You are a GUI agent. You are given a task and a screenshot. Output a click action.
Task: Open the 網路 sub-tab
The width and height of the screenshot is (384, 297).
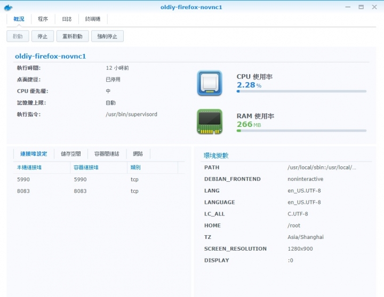[138, 154]
